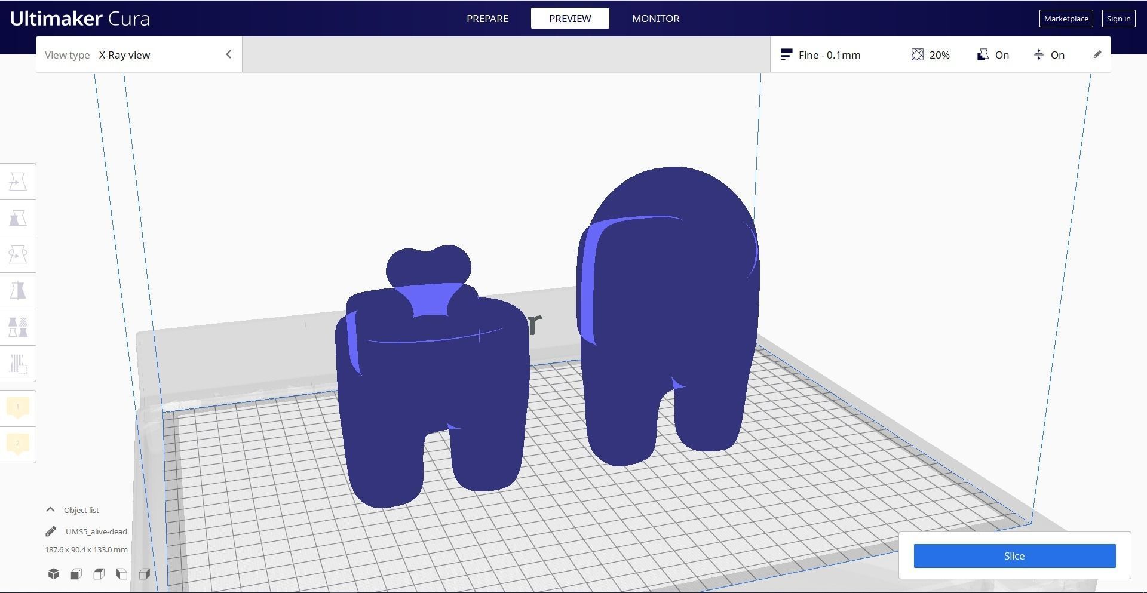This screenshot has width=1147, height=593.
Task: Click the 20% infill indicator
Action: (931, 55)
